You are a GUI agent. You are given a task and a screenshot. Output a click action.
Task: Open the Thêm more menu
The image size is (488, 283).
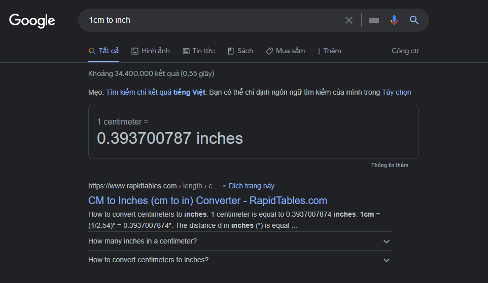pos(329,51)
